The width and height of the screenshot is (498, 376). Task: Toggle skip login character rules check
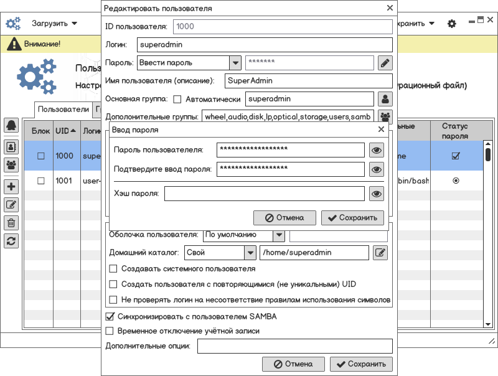(113, 299)
